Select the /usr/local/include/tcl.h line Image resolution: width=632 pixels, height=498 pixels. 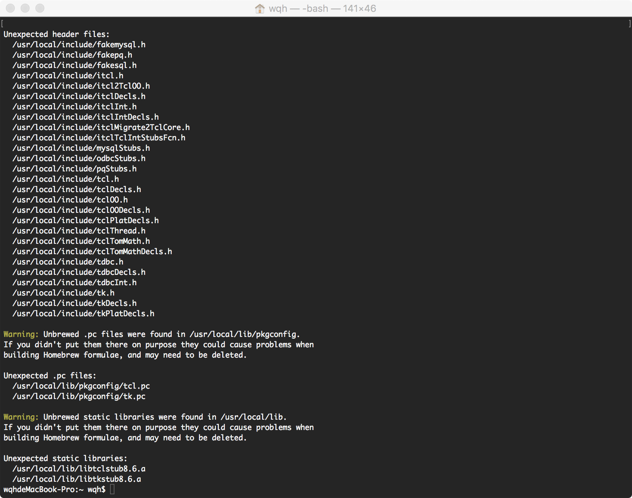66,179
